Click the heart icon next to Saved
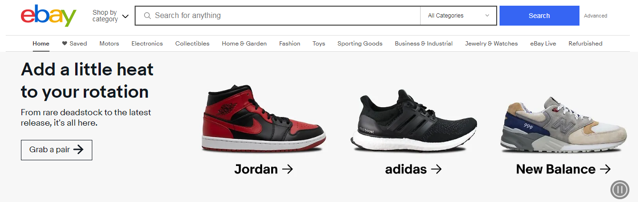This screenshot has width=638, height=202. [x=64, y=43]
